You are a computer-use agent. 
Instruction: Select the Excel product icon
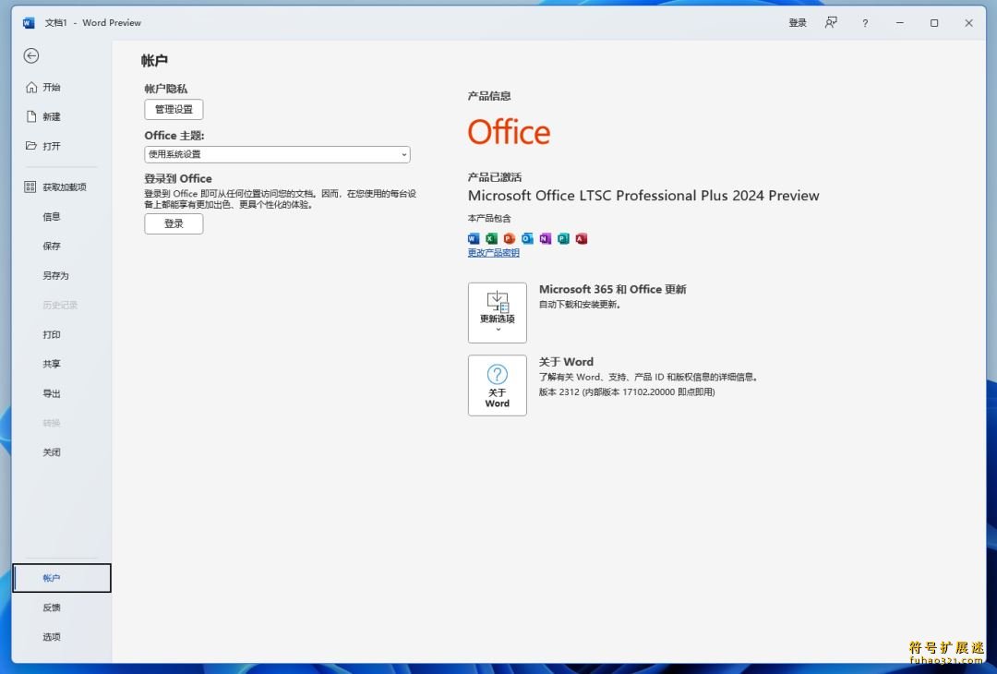click(x=491, y=238)
